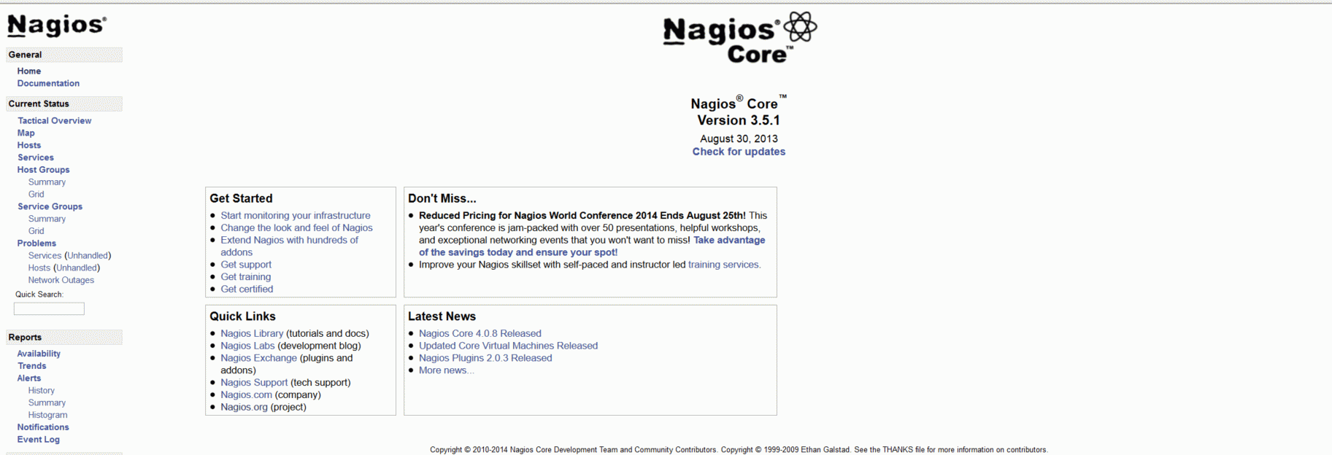Open the Nagios Library link
This screenshot has width=1332, height=455.
click(x=252, y=334)
